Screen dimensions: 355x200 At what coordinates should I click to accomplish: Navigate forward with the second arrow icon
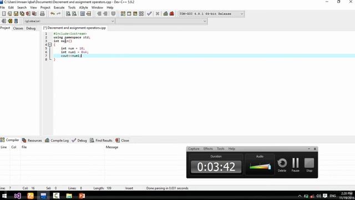[x=105, y=14]
